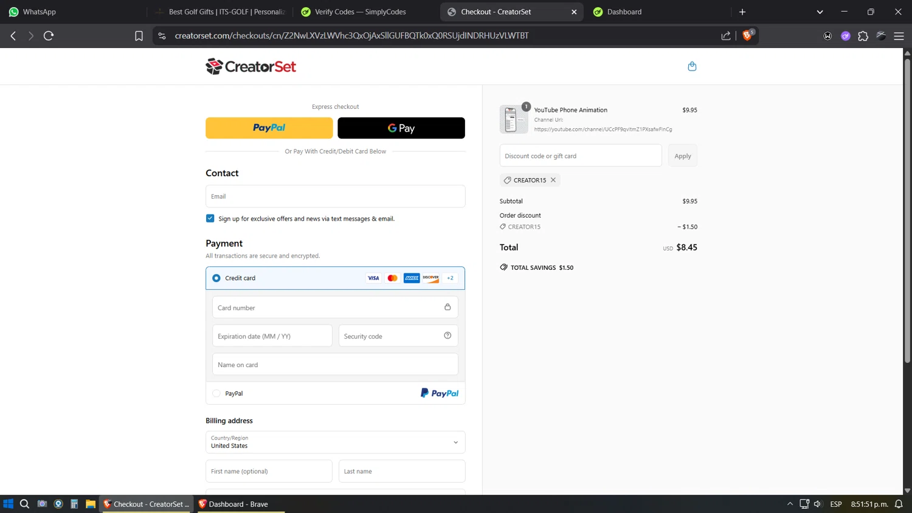Click First name (optional) field
Image resolution: width=912 pixels, height=513 pixels.
click(269, 471)
